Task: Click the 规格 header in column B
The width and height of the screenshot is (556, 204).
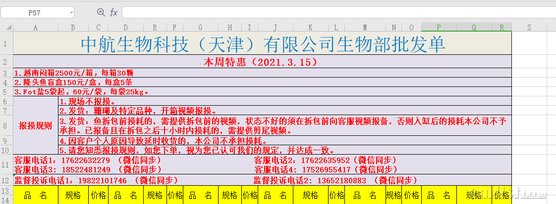Action: (73, 195)
